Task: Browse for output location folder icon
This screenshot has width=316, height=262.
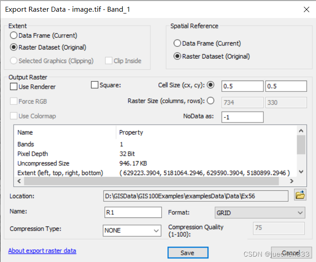Action: point(300,195)
